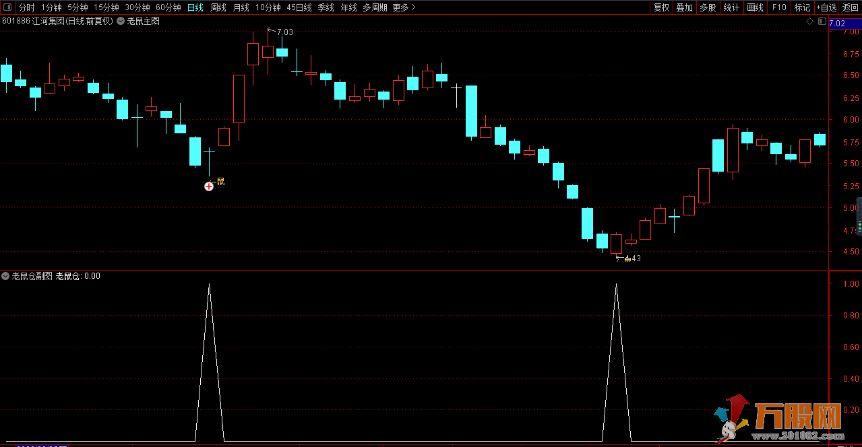The width and height of the screenshot is (862, 447).
Task: Click the 多股 multi-stock button
Action: (x=708, y=7)
